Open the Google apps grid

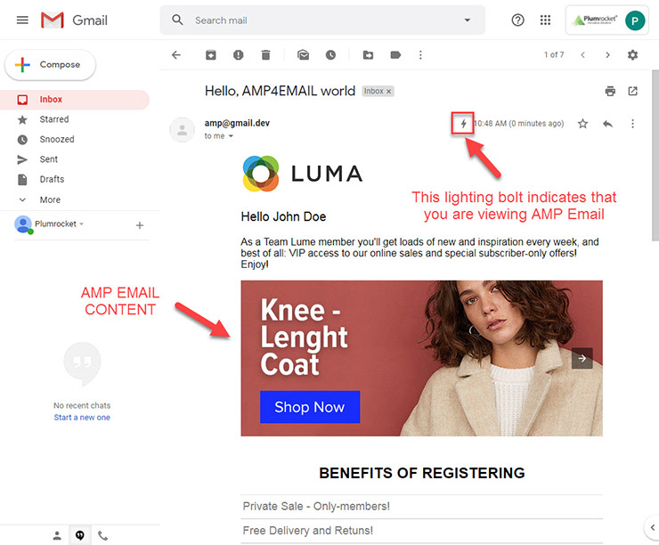[545, 20]
